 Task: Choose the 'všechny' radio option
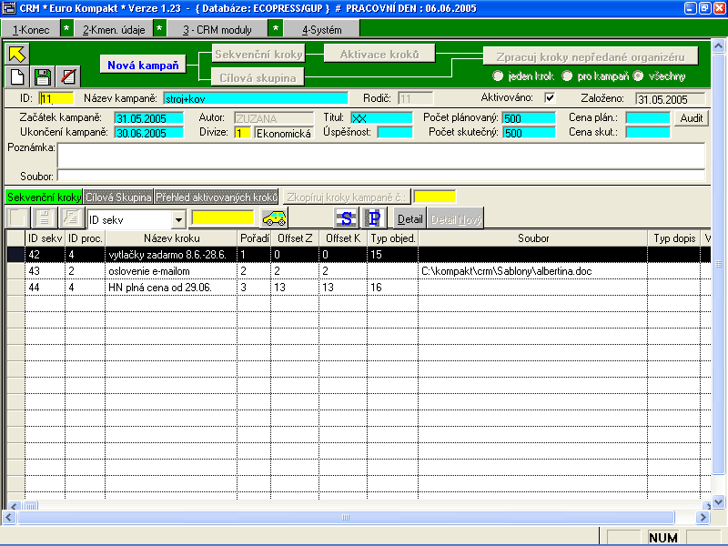(638, 76)
